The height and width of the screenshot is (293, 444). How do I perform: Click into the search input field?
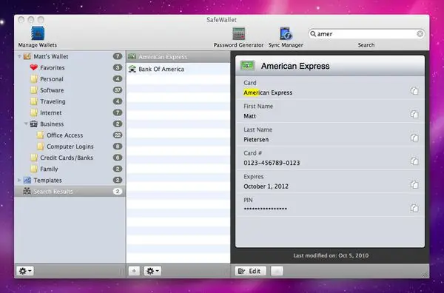pos(366,34)
